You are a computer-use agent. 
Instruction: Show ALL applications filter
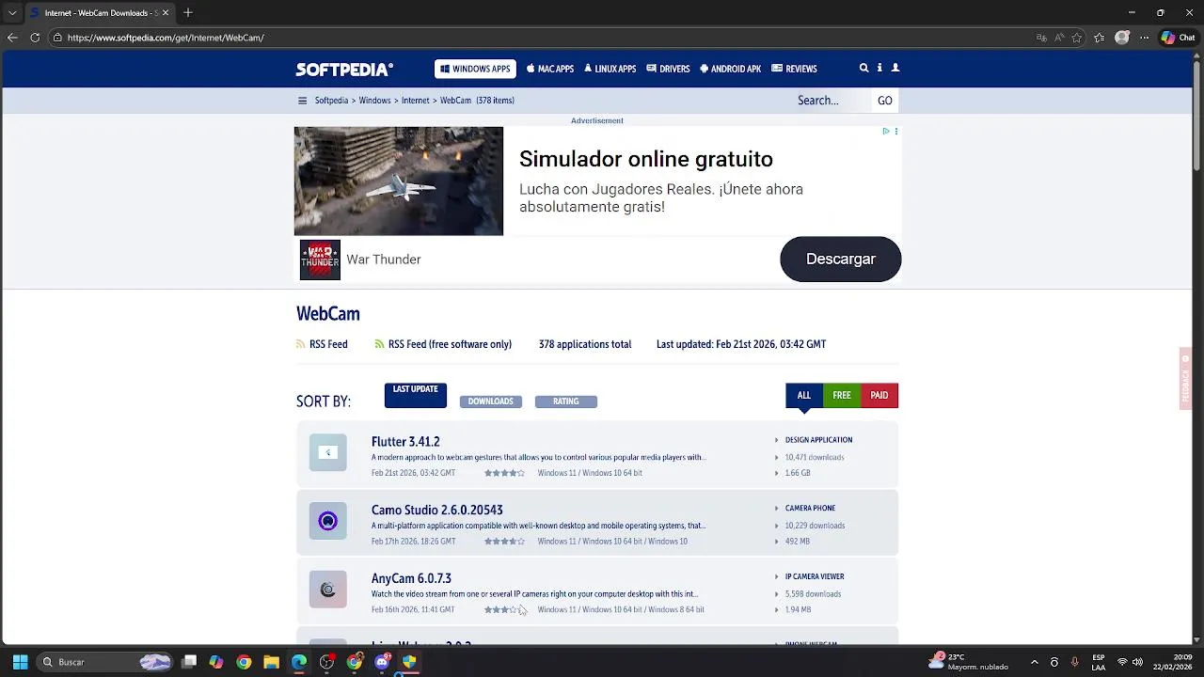[804, 396]
